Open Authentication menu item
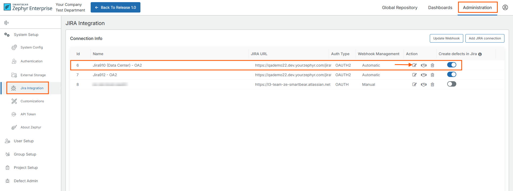The height and width of the screenshot is (191, 513). (32, 61)
